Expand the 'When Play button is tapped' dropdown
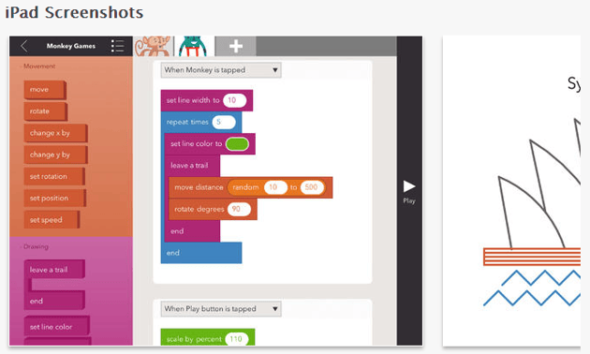Screen dimensions: 590x354 221,309
